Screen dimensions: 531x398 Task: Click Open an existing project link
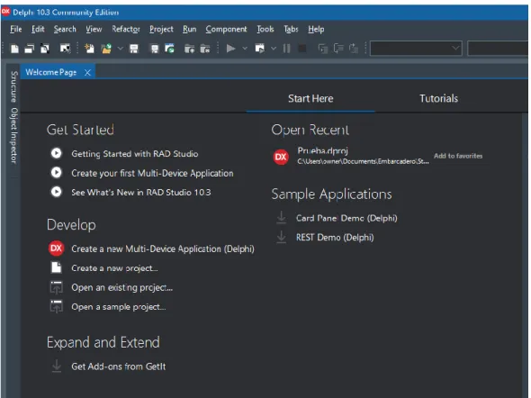(x=121, y=287)
